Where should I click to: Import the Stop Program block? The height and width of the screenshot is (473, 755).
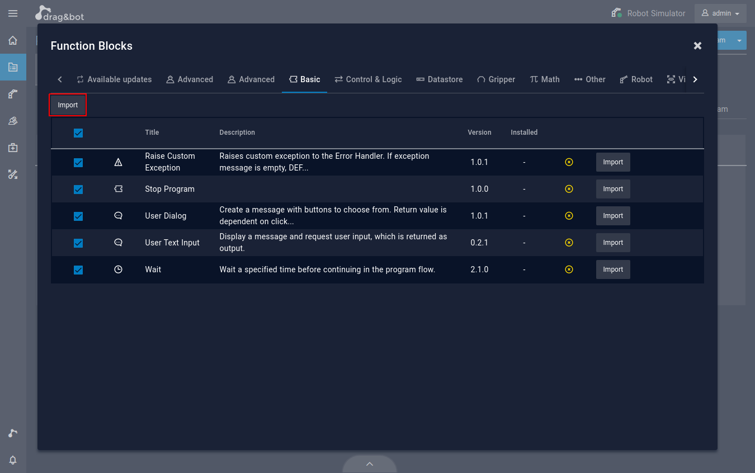pyautogui.click(x=613, y=189)
